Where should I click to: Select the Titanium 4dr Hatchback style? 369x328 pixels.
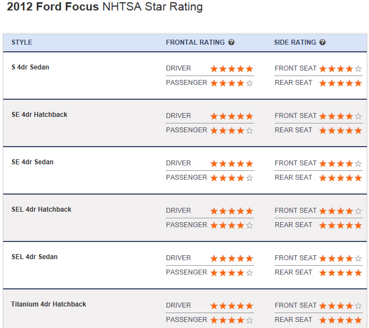[49, 304]
